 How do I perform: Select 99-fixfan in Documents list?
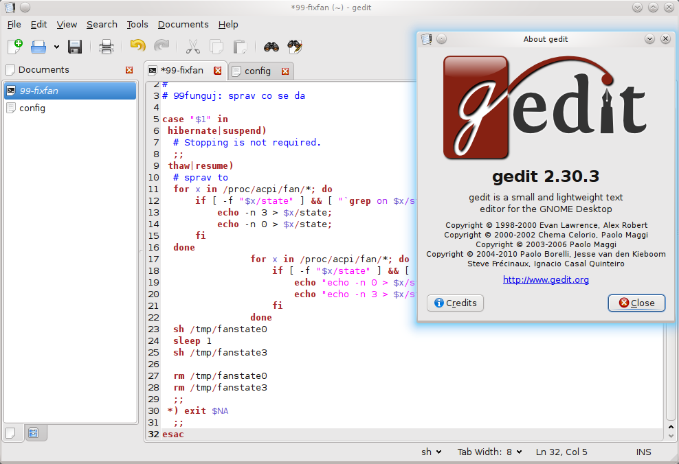pyautogui.click(x=70, y=91)
